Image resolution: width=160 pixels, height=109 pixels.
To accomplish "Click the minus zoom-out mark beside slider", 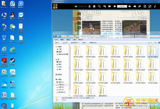I will [x=74, y=6].
